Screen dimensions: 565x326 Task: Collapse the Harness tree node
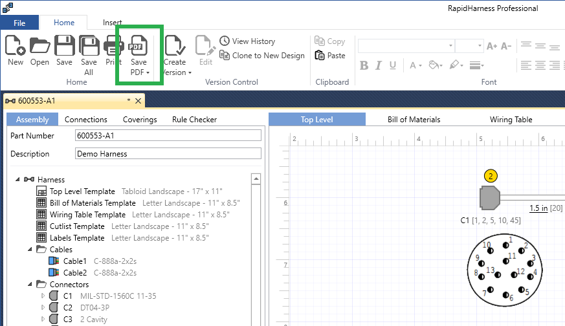pyautogui.click(x=17, y=179)
